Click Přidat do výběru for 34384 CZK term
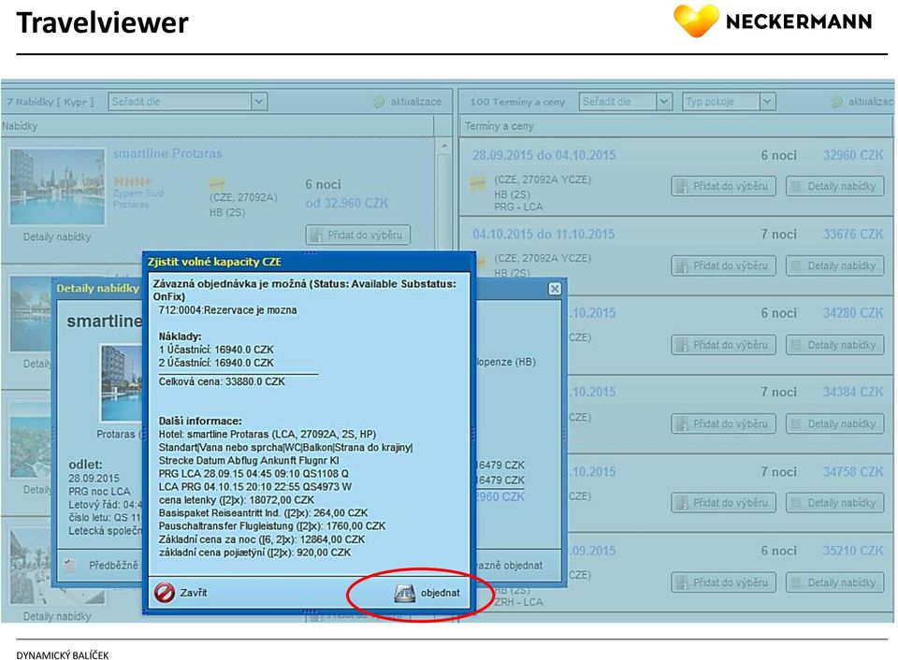 pos(723,423)
